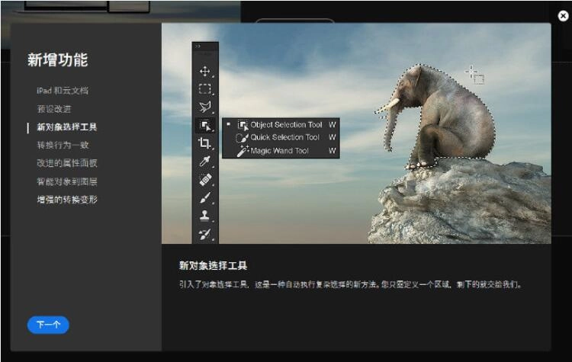Choose Magic Wand Tool from the flyout

point(279,151)
